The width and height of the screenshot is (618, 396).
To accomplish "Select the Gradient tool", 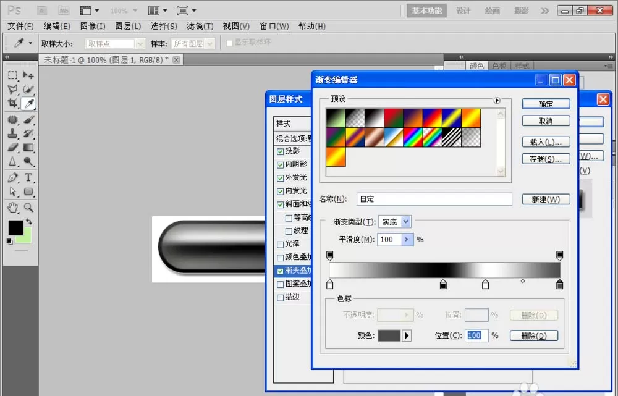I will pyautogui.click(x=28, y=148).
